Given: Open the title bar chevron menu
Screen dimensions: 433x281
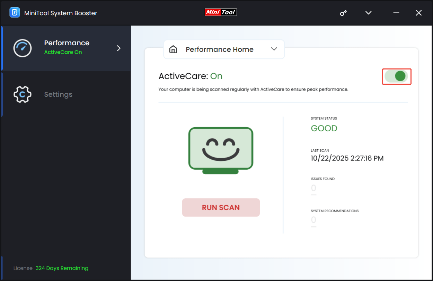Looking at the screenshot, I should pyautogui.click(x=368, y=13).
